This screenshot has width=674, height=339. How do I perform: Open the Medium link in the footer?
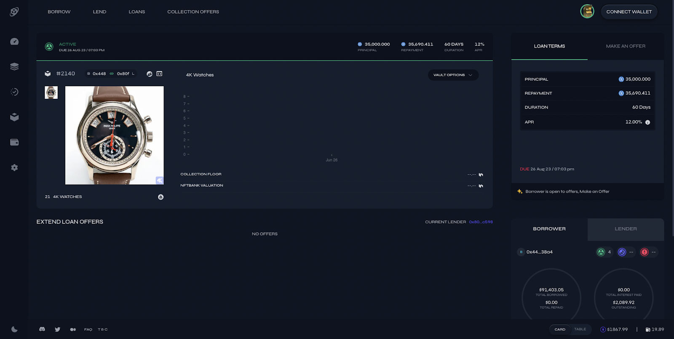(x=73, y=329)
